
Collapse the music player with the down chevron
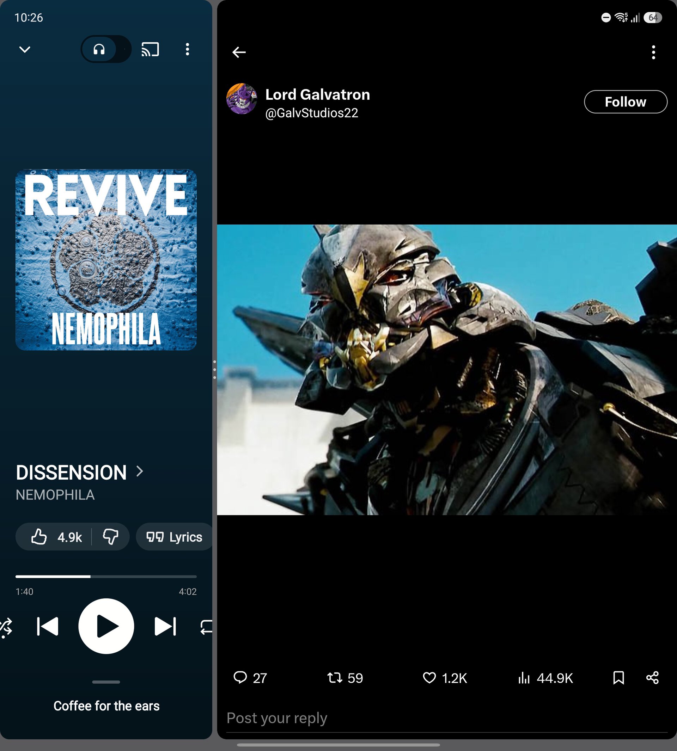tap(25, 49)
